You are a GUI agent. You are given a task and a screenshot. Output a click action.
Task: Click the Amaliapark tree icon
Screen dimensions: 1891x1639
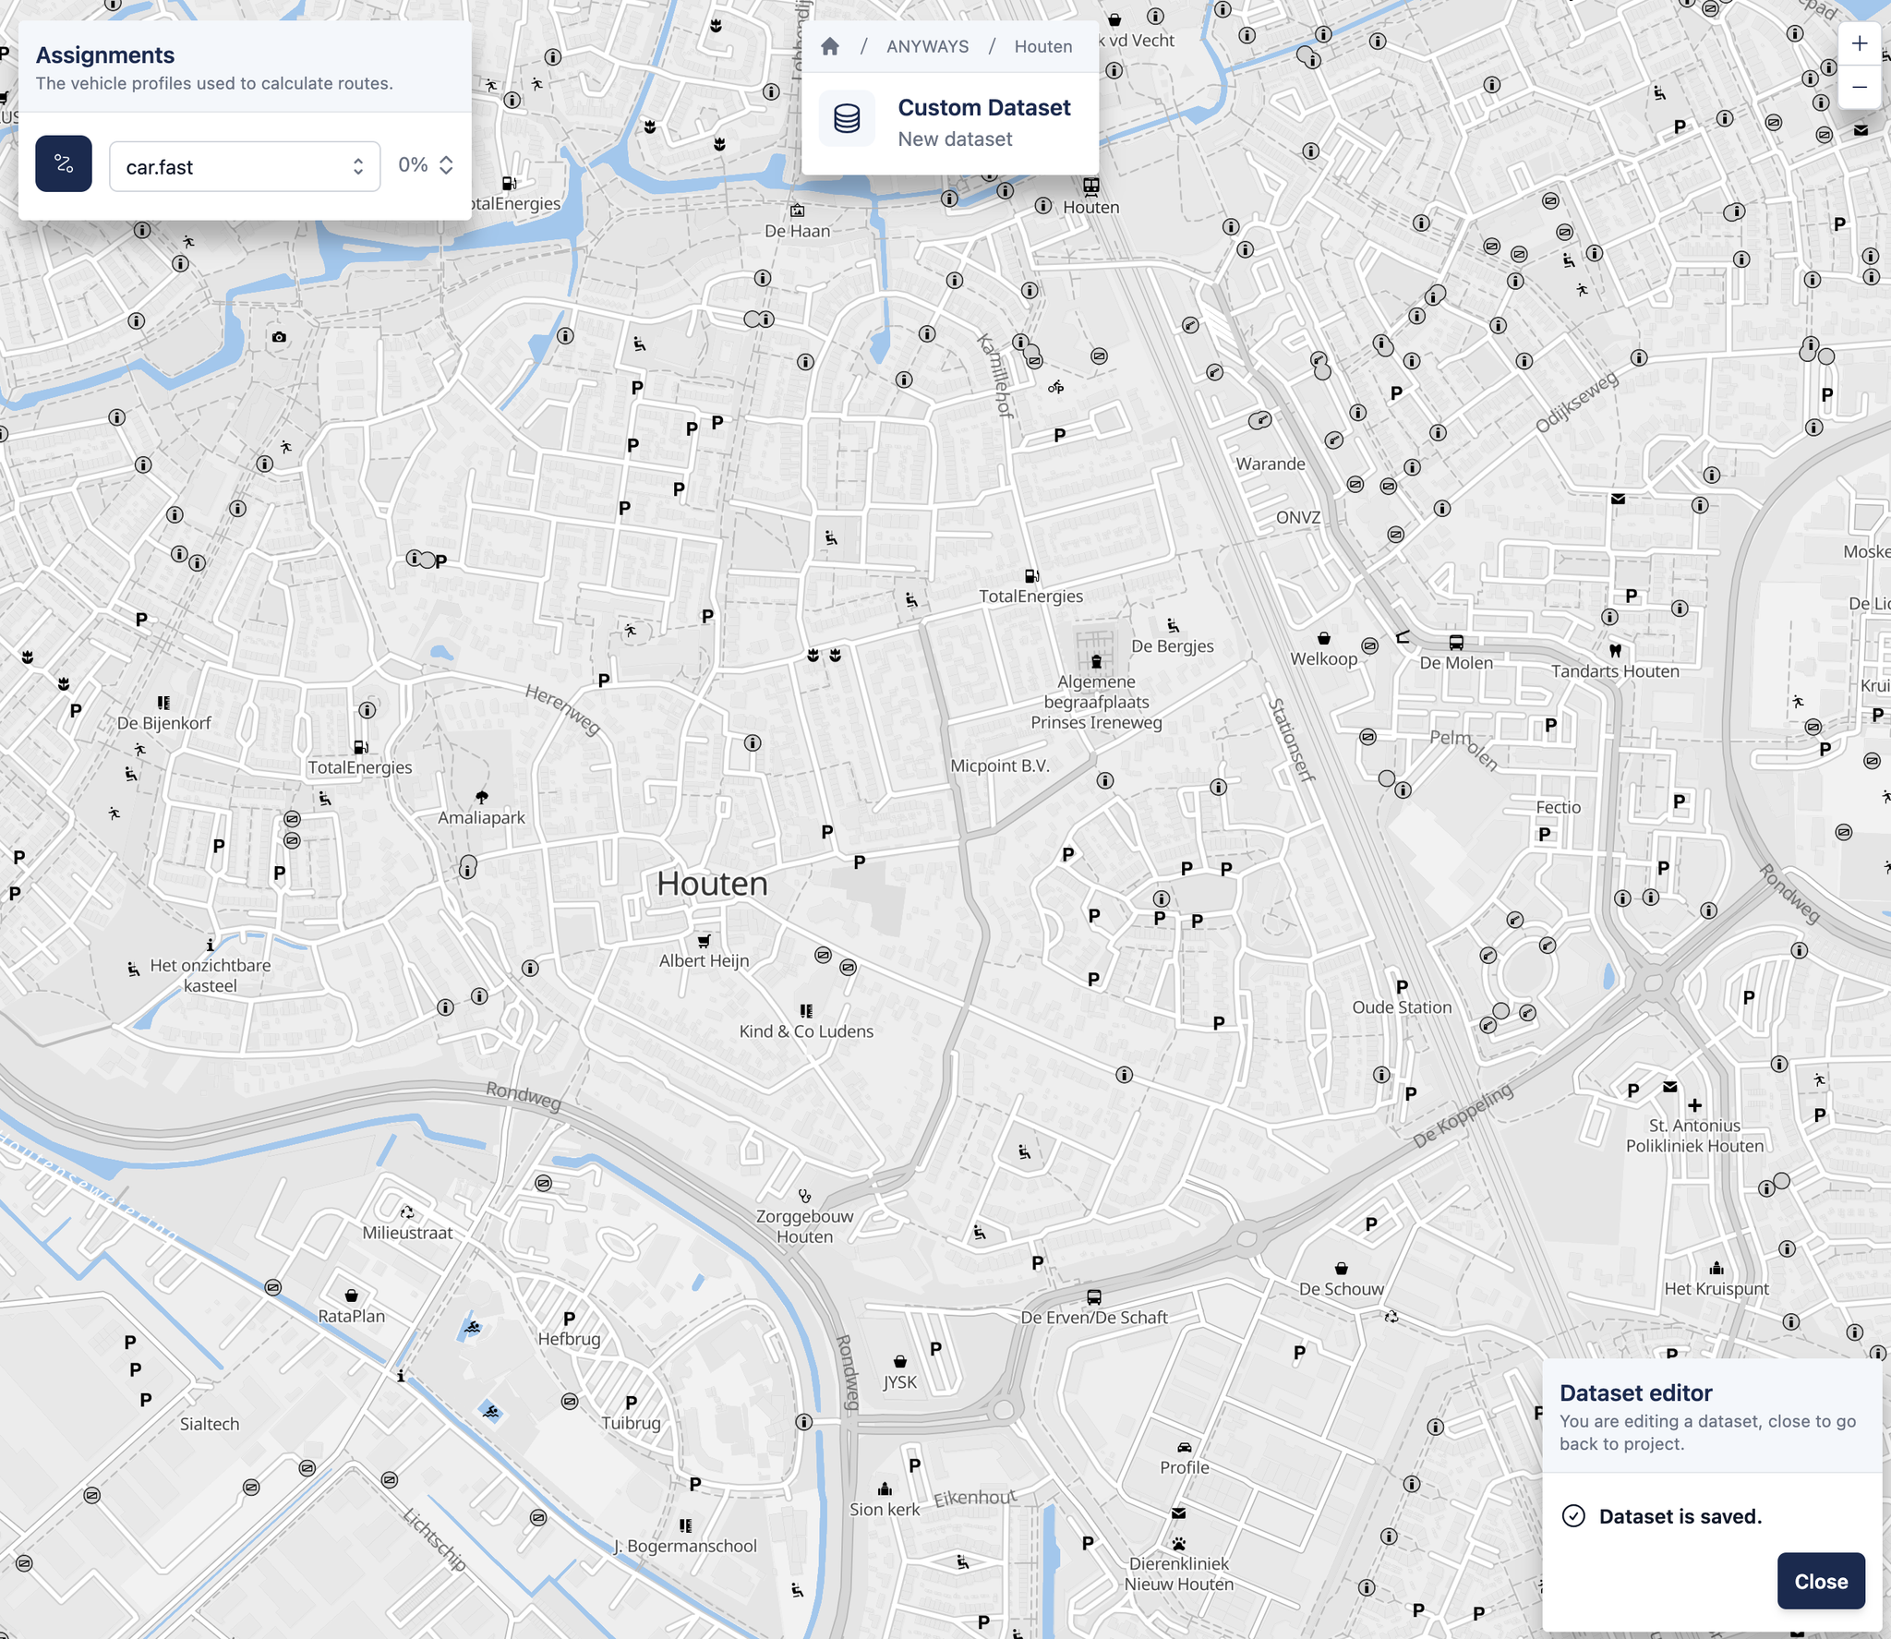coord(481,797)
